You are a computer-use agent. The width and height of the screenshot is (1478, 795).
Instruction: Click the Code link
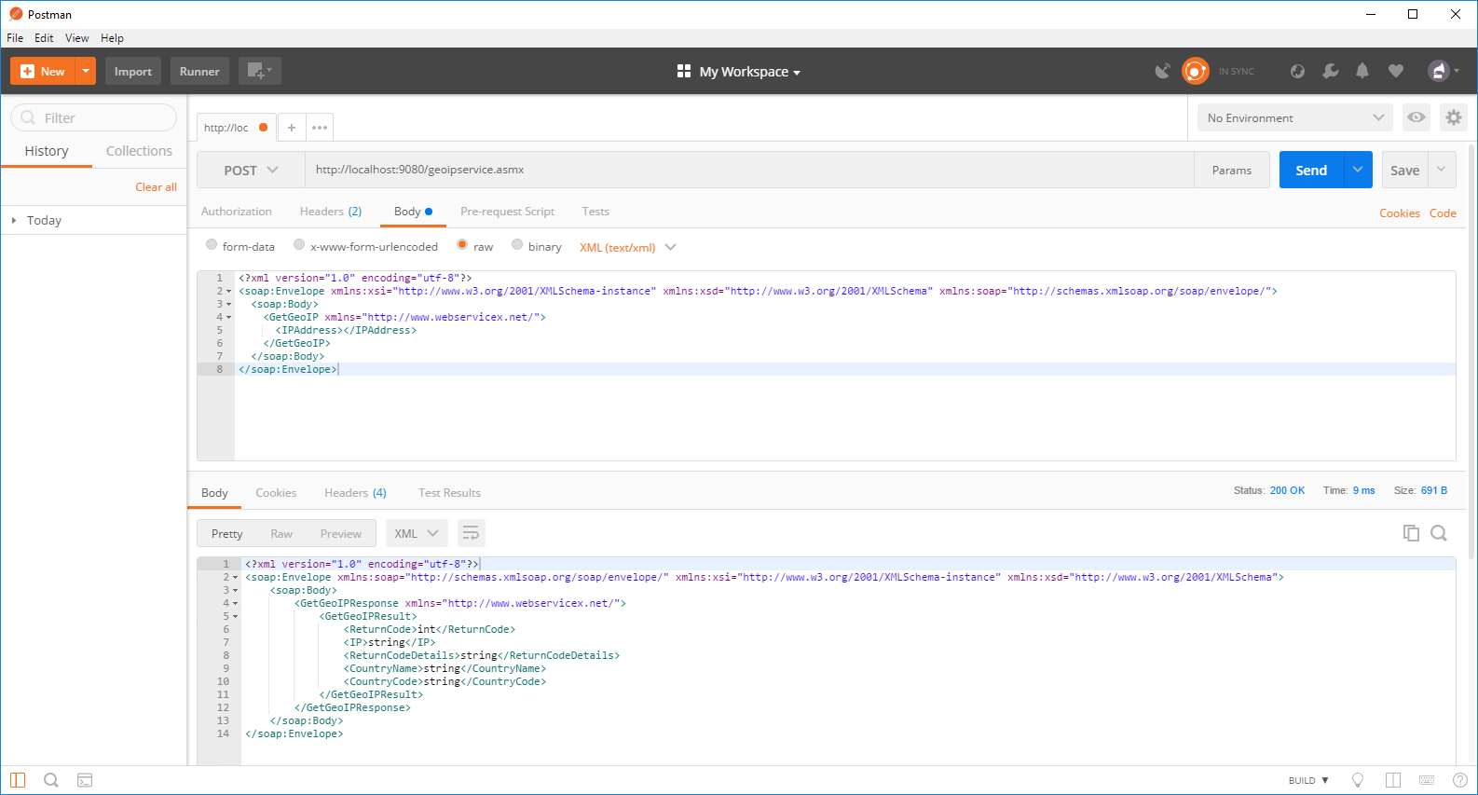(1443, 213)
